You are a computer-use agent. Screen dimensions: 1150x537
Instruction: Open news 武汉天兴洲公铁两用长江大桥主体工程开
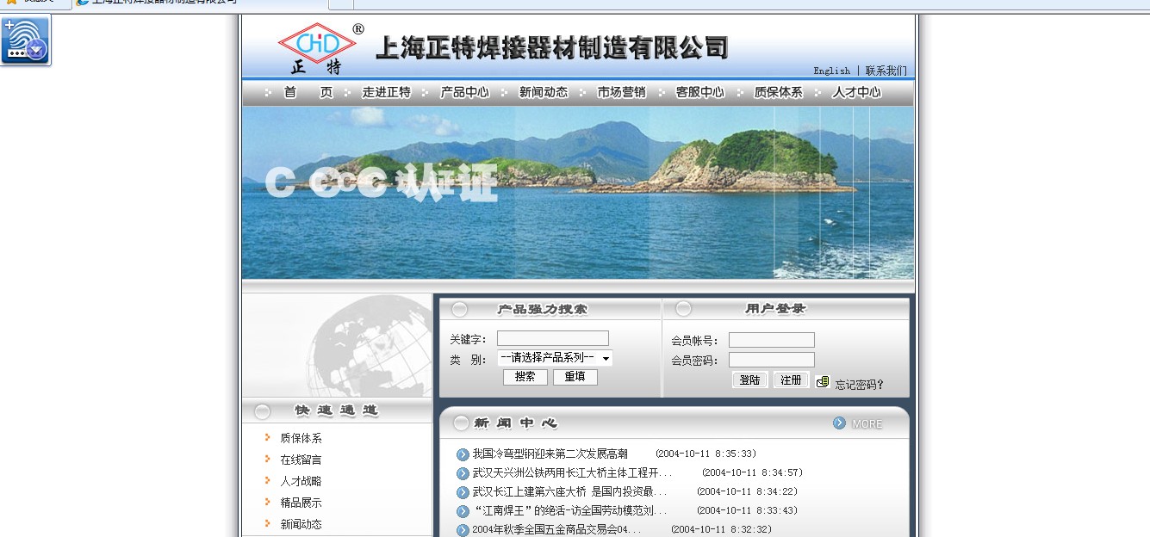click(x=572, y=472)
